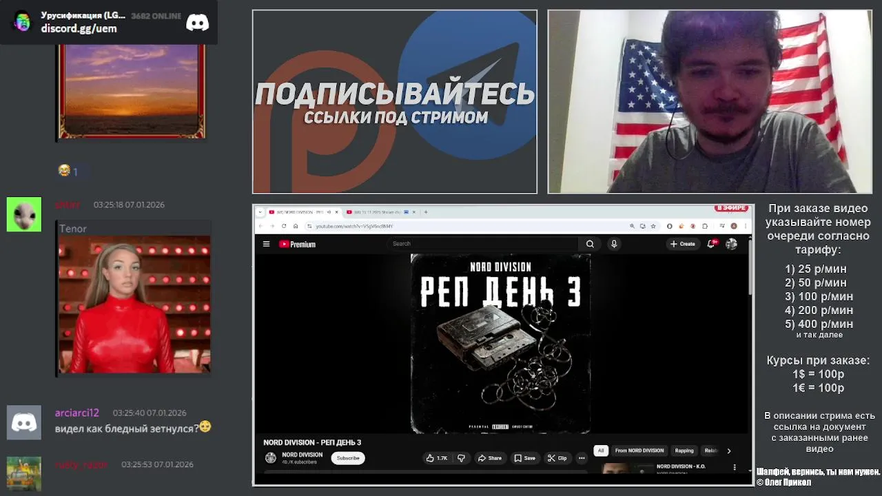Open the browser profile avatar

click(x=734, y=226)
